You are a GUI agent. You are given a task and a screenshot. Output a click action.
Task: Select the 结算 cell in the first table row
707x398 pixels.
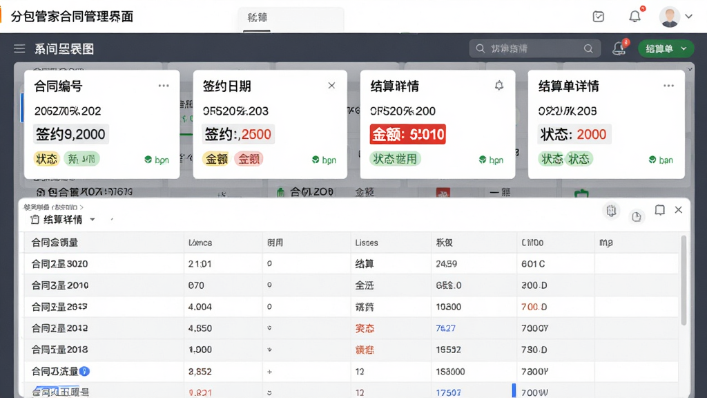tap(365, 264)
